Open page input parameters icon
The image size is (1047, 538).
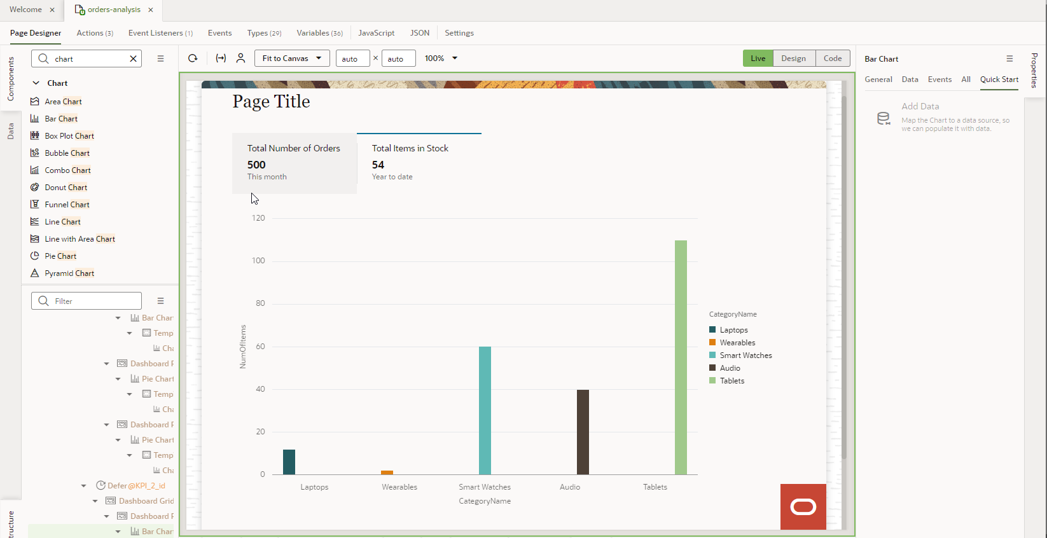pos(221,58)
